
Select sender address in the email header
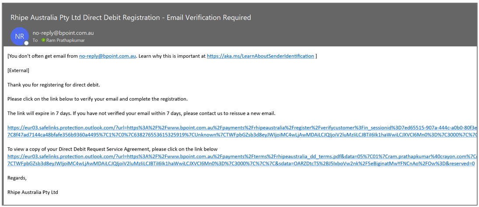(x=63, y=33)
